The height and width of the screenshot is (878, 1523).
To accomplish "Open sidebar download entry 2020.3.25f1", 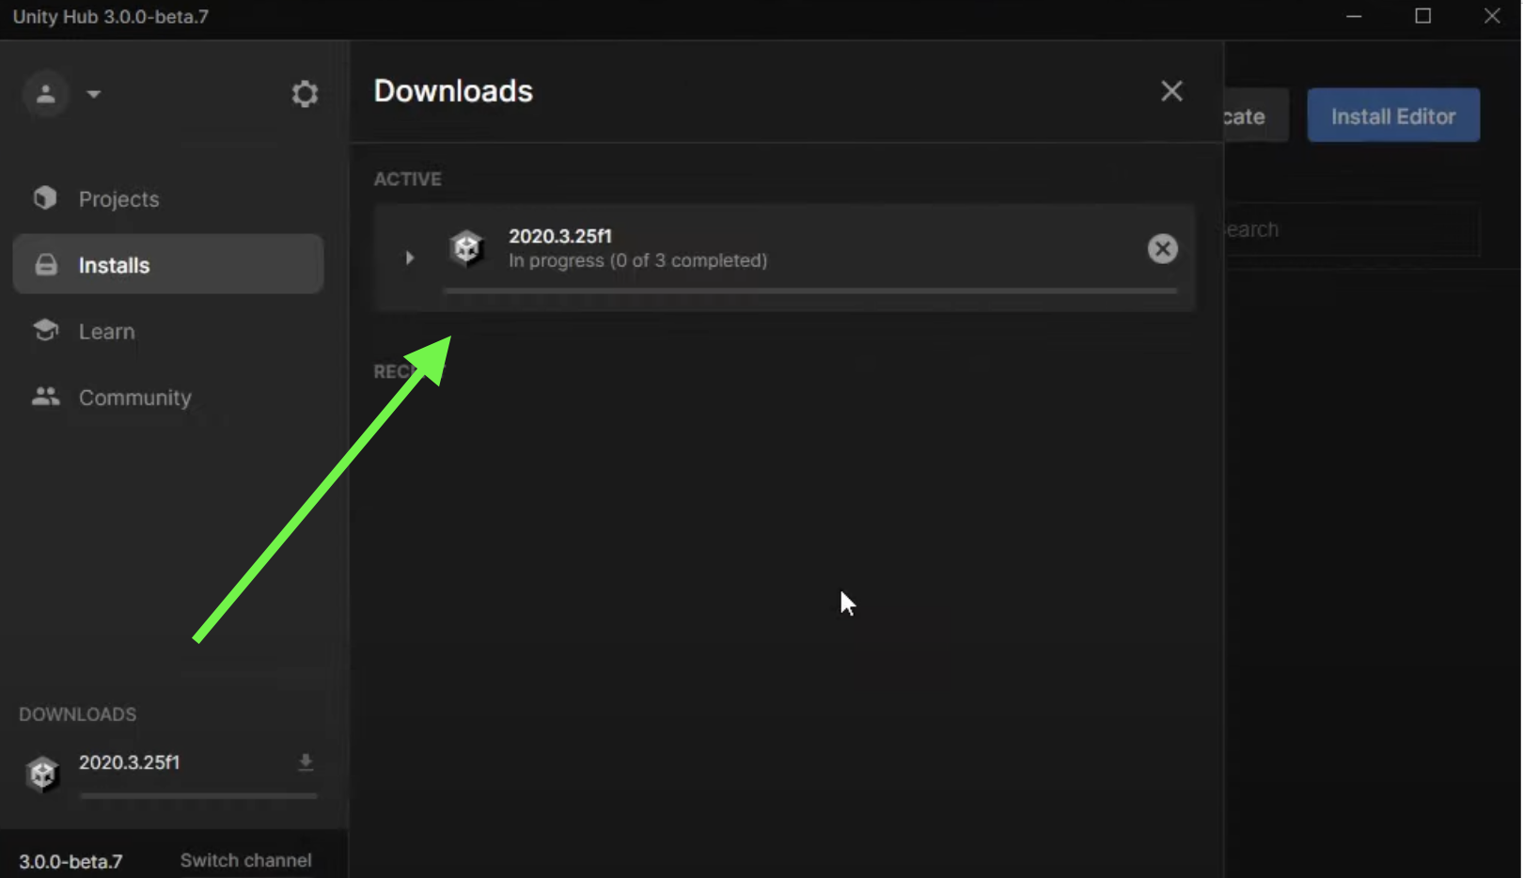I will click(169, 773).
